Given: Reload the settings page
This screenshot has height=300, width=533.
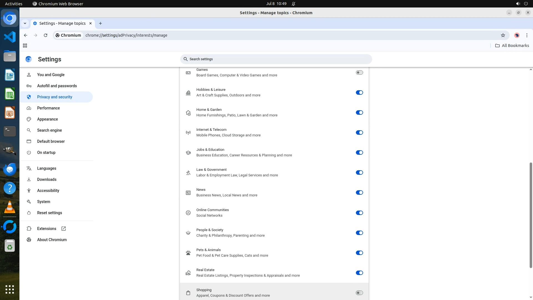Looking at the screenshot, I should (x=46, y=35).
